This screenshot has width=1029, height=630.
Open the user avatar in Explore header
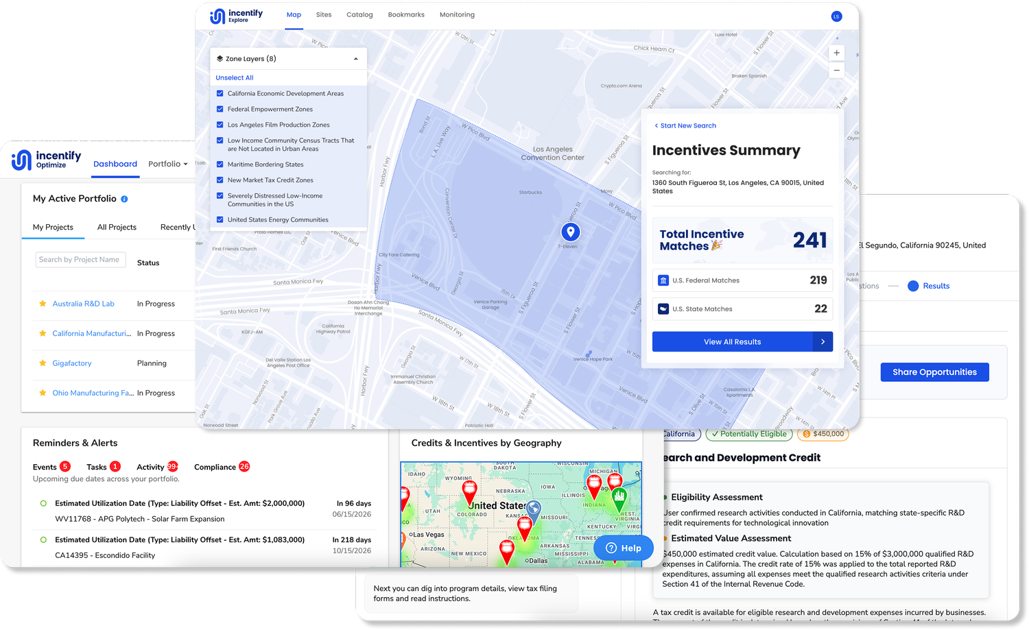(836, 16)
